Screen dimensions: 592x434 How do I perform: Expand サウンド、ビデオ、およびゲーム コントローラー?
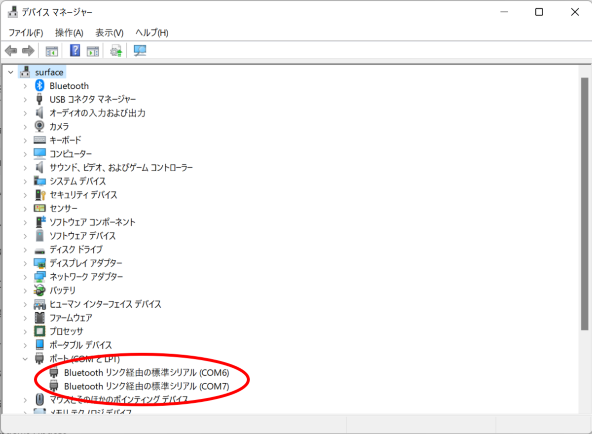point(25,168)
